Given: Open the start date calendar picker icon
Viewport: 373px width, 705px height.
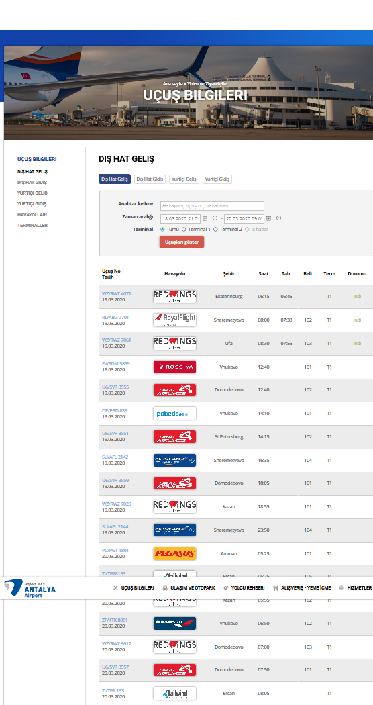Looking at the screenshot, I should click(205, 218).
